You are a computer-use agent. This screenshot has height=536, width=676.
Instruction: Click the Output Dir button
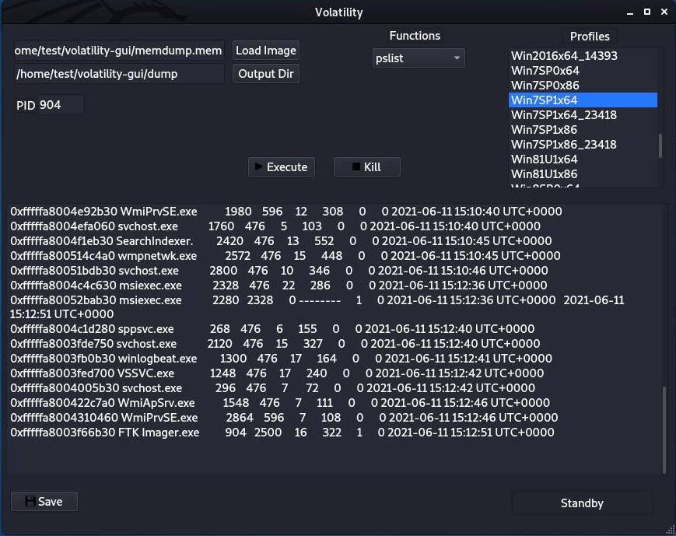(x=266, y=74)
